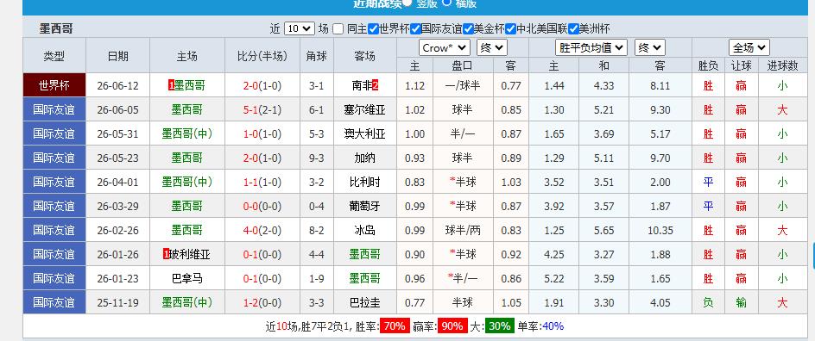Click red card badge beside 玻利维亚
The height and width of the screenshot is (341, 815).
(x=167, y=254)
